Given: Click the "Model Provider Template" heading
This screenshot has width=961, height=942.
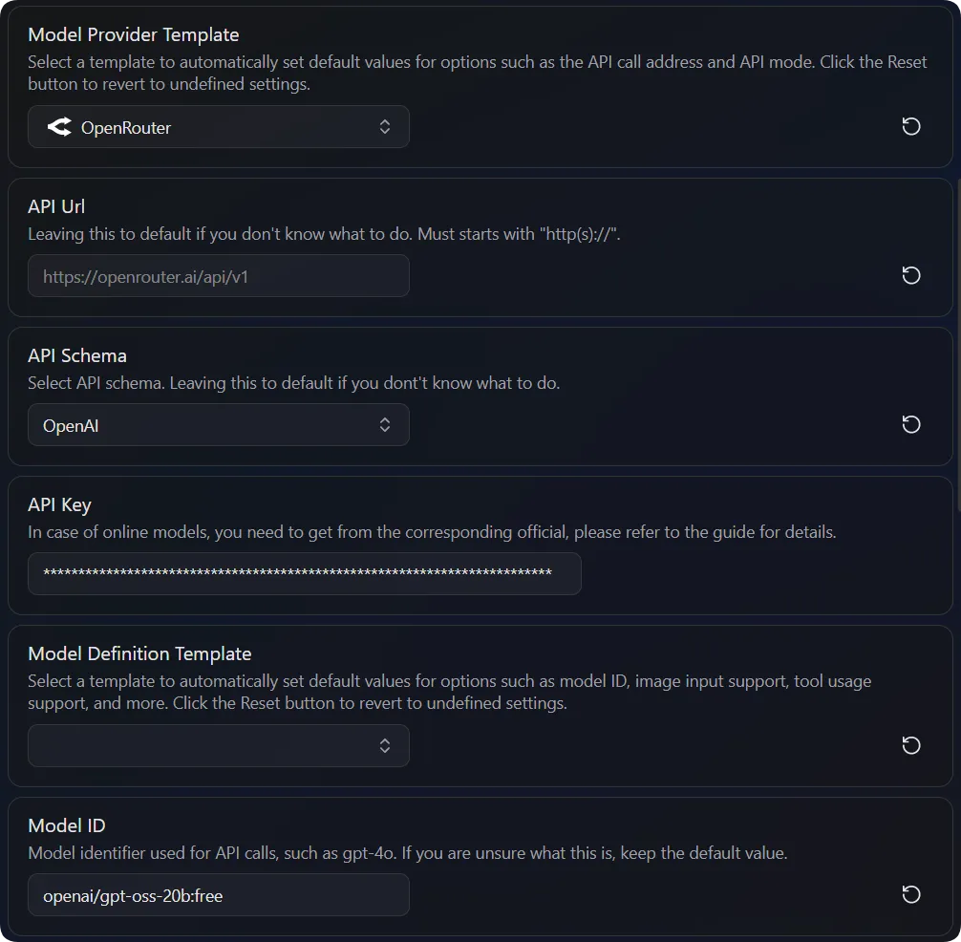Looking at the screenshot, I should point(134,35).
